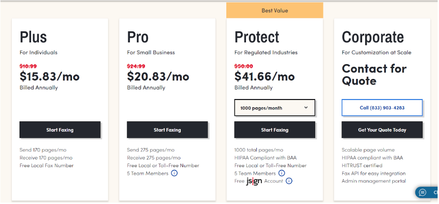
Task: Start Faxing with the Plus plan
Action: tap(60, 129)
